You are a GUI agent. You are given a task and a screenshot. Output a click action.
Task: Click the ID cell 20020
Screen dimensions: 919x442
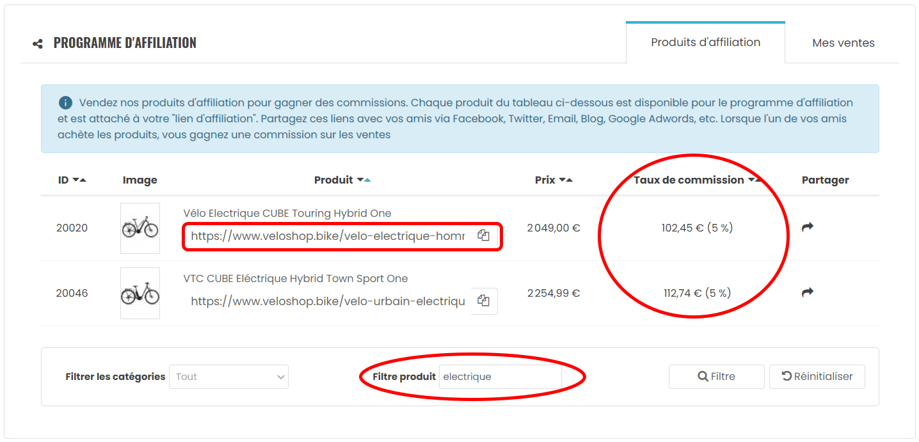(x=72, y=228)
